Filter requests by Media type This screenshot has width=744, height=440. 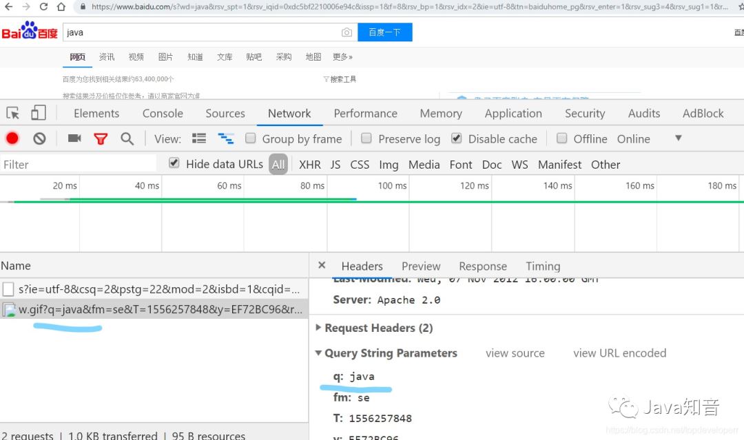(x=424, y=165)
